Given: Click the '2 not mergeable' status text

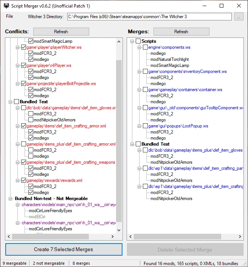Looking at the screenshot, I should (x=49, y=263).
